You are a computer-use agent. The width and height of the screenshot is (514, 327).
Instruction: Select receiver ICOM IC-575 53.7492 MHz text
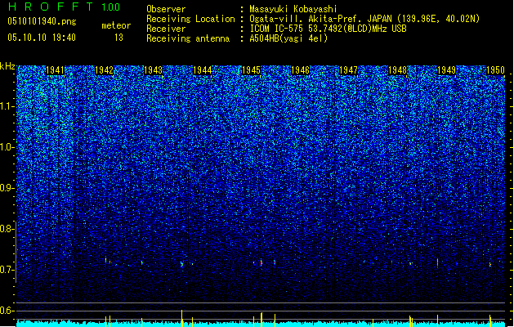(328, 29)
